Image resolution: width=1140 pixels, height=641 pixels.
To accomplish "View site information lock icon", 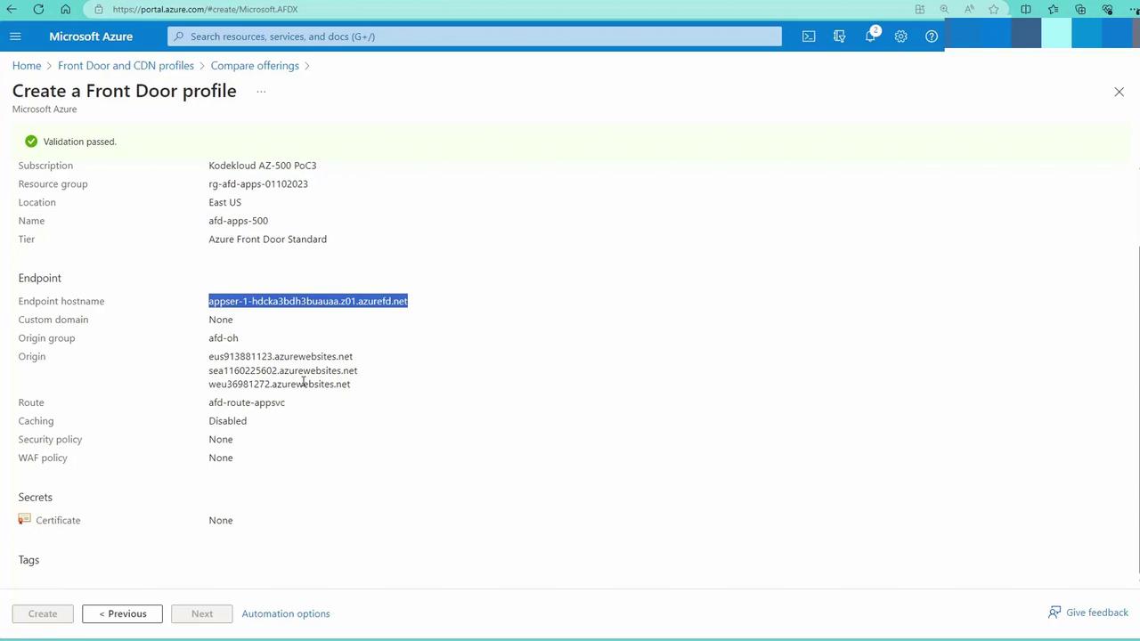I will click(x=99, y=9).
